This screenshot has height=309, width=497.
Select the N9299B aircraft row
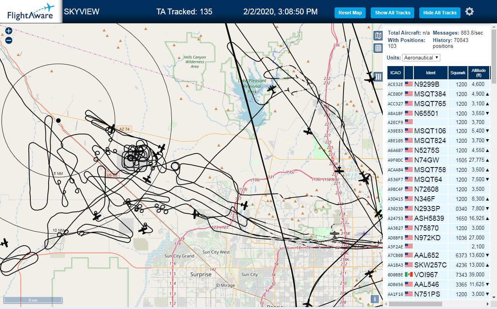439,84
